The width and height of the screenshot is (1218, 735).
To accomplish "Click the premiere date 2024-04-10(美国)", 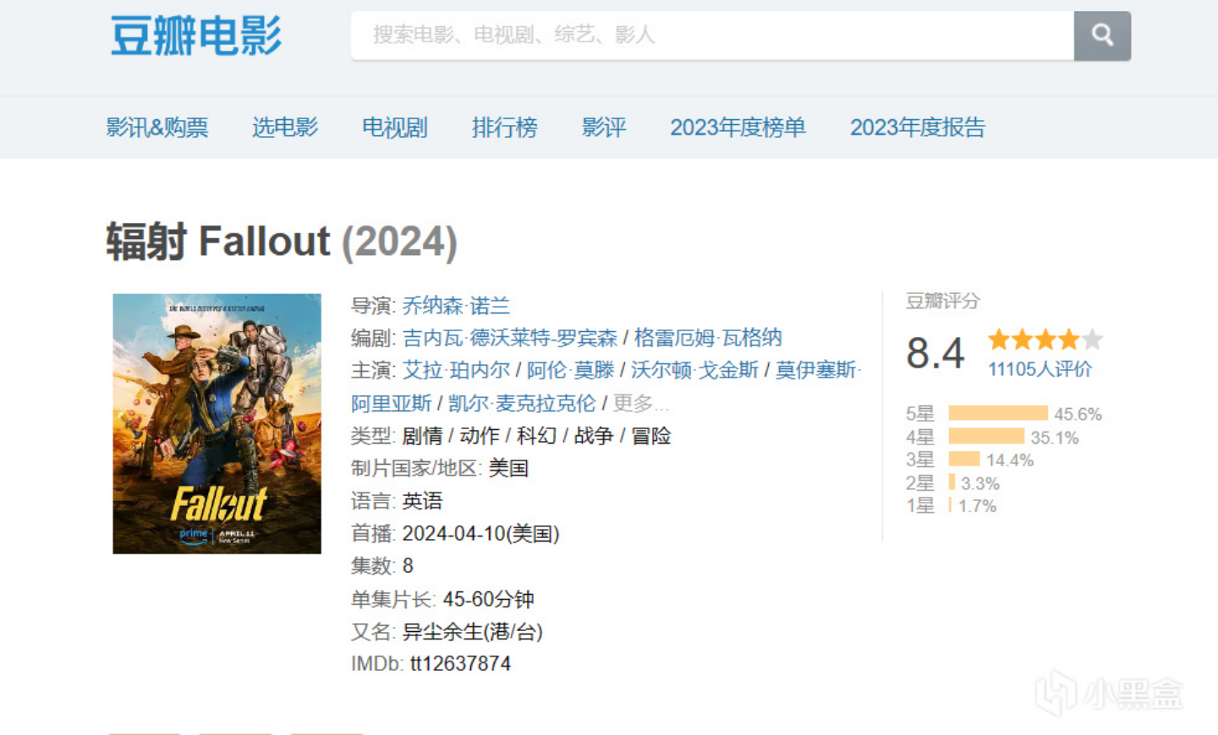I will coord(480,533).
